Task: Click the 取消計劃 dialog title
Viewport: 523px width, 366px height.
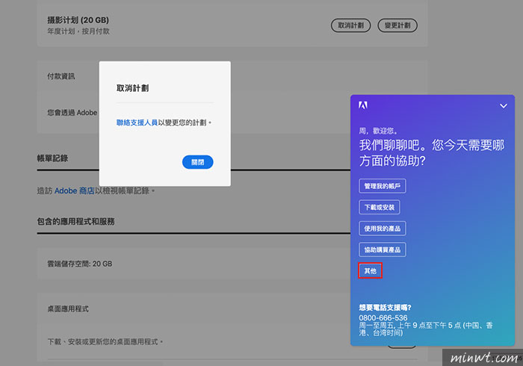Action: 132,88
